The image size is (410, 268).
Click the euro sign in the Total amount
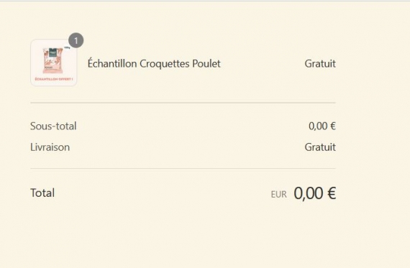coord(332,193)
